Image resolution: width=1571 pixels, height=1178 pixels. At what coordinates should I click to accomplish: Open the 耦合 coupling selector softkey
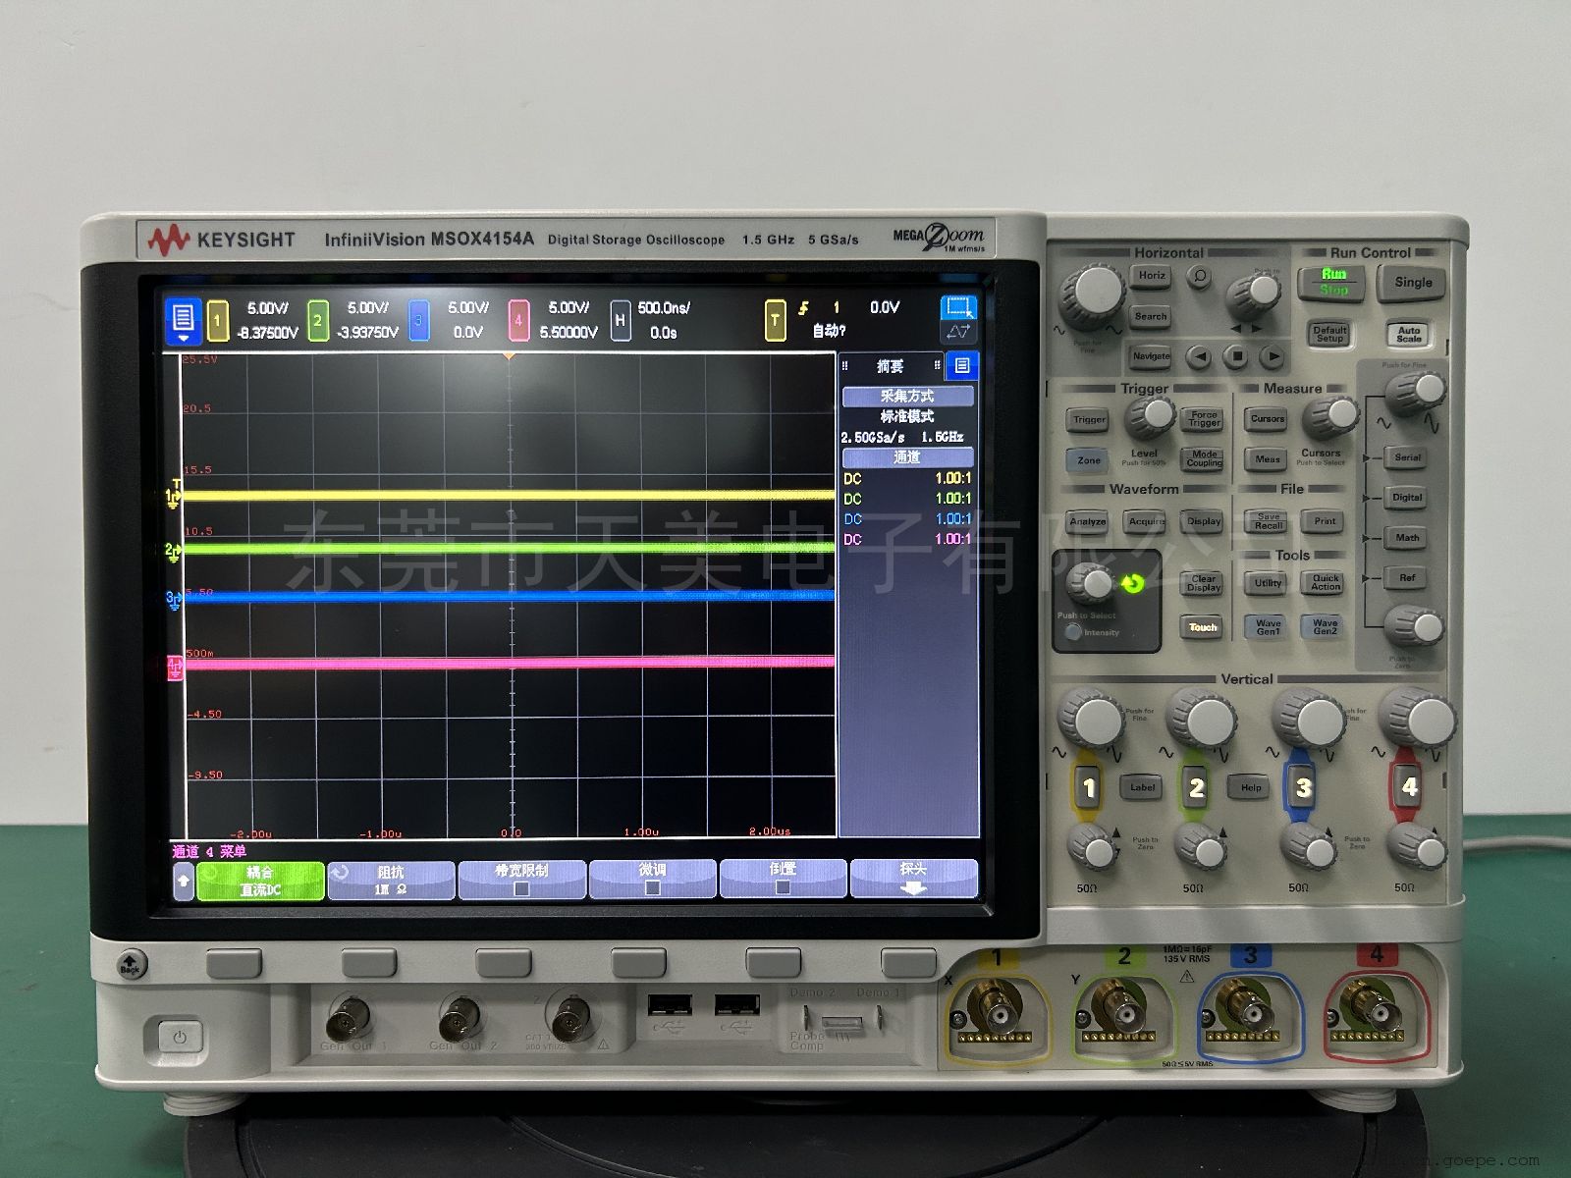pos(260,881)
